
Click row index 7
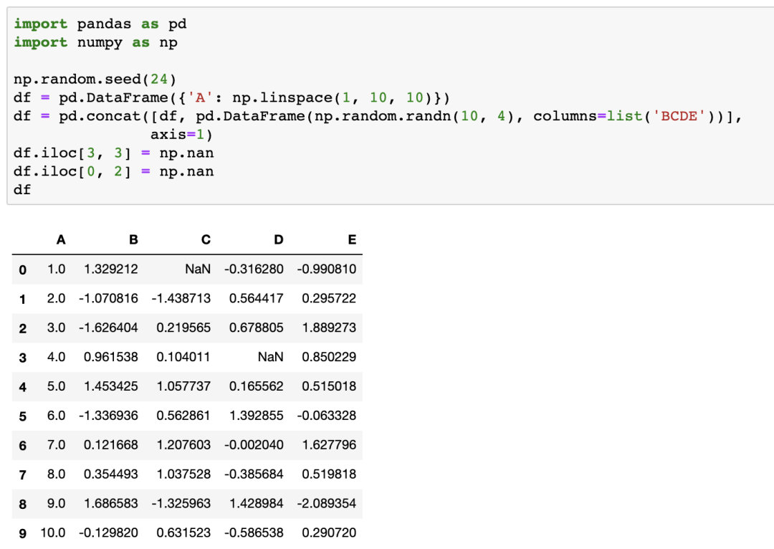tap(23, 475)
